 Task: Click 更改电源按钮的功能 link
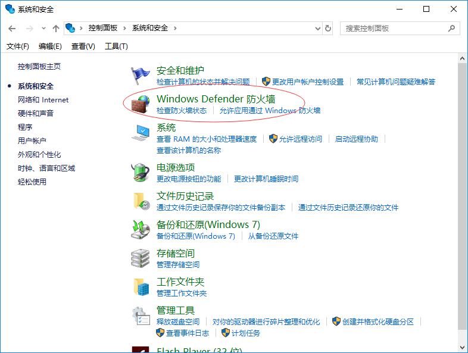tap(189, 179)
